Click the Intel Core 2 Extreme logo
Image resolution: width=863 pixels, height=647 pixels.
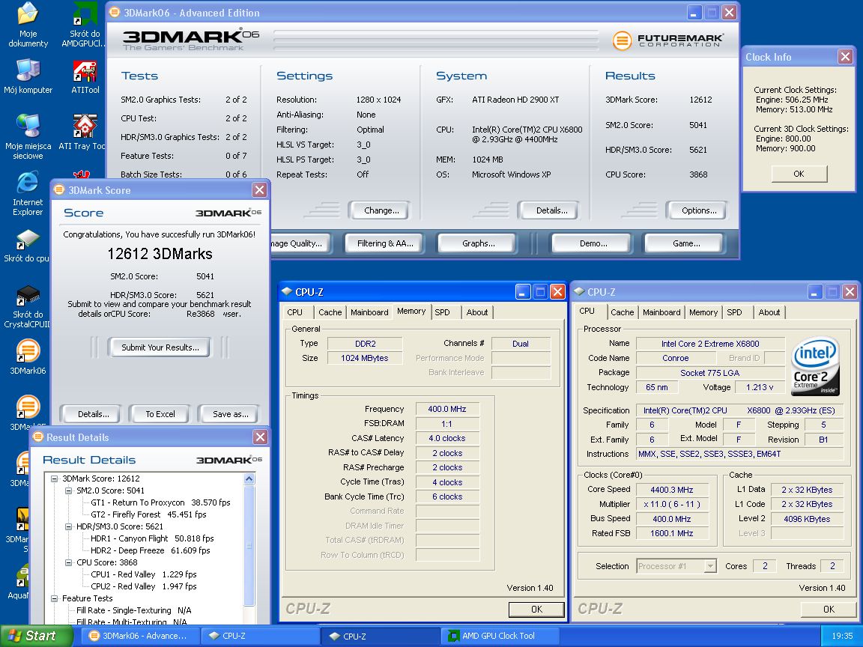point(815,366)
